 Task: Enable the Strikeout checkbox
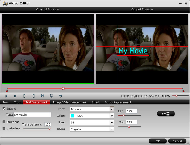click(x=4, y=122)
